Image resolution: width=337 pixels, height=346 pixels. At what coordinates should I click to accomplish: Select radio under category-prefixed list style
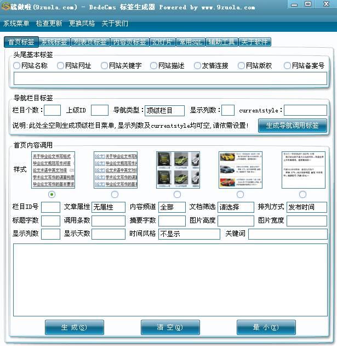pos(115,195)
